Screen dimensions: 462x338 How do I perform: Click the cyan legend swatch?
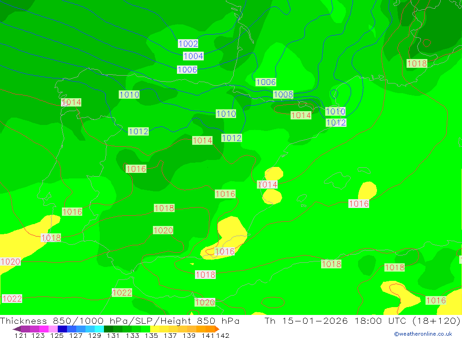click(99, 329)
